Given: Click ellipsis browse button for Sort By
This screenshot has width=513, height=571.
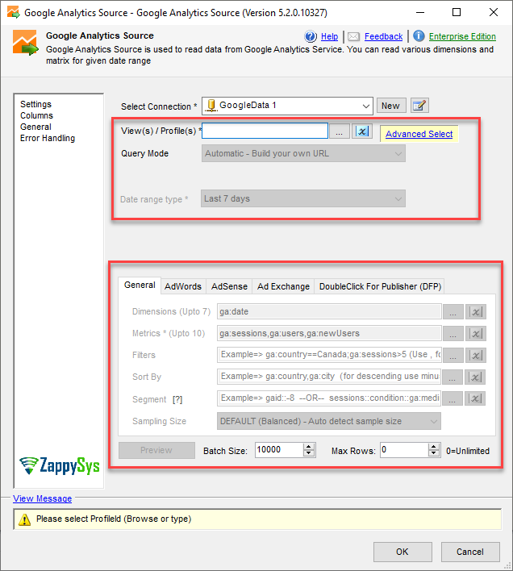Looking at the screenshot, I should pos(453,377).
